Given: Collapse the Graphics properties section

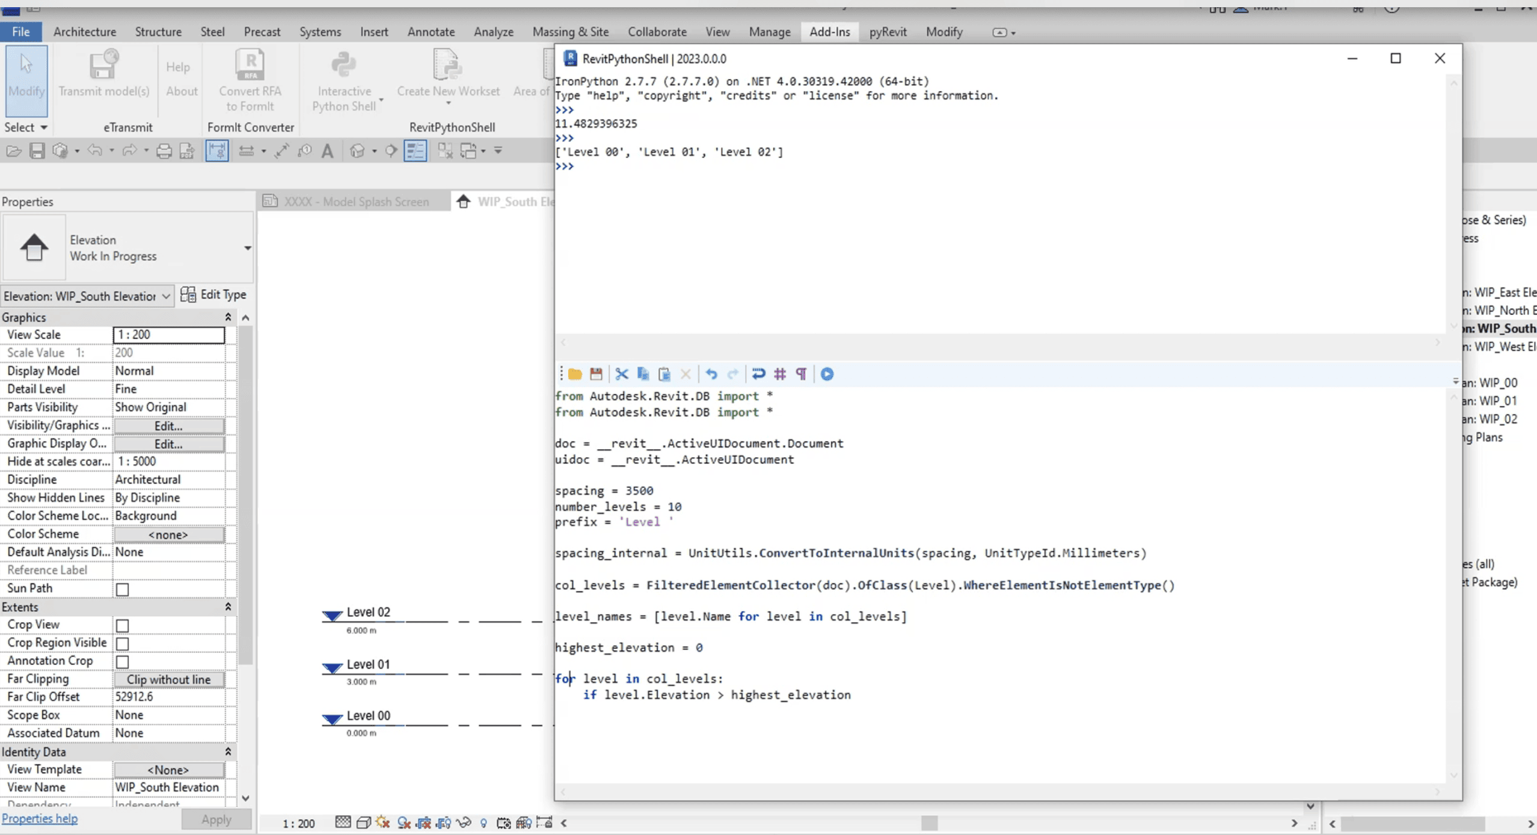Looking at the screenshot, I should [228, 317].
